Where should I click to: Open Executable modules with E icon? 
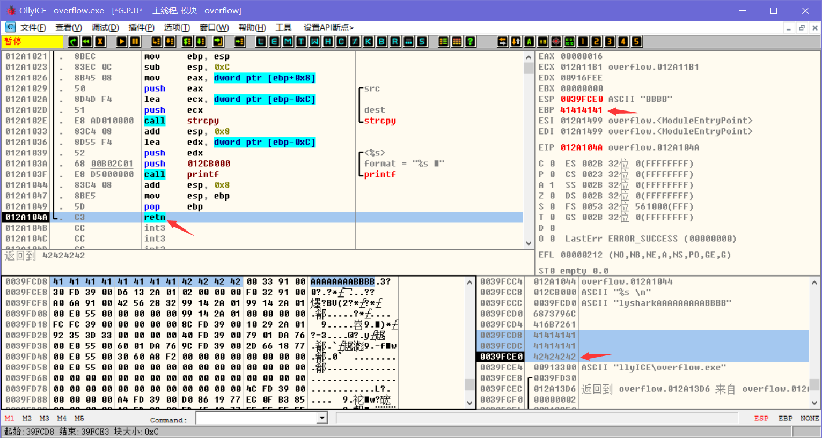click(275, 41)
